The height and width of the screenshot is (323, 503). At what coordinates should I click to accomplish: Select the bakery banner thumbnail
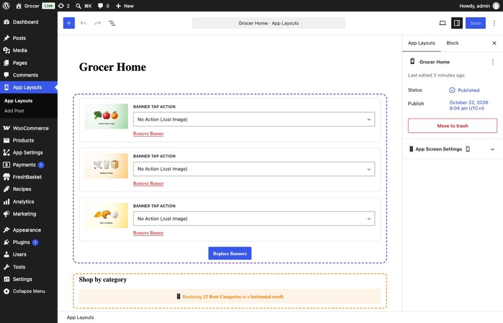pyautogui.click(x=106, y=215)
